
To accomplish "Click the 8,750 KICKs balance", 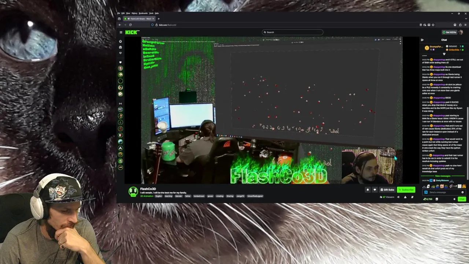I will coord(428,199).
